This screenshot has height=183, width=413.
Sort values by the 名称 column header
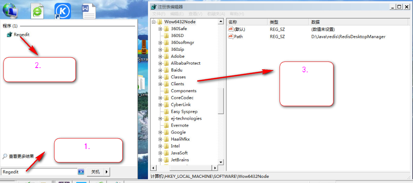[x=247, y=22]
